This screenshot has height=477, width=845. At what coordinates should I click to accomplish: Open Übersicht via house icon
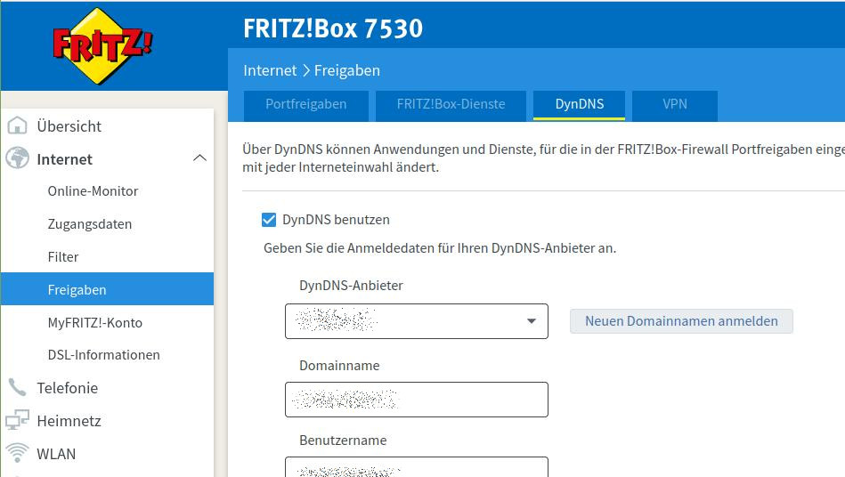tap(17, 125)
